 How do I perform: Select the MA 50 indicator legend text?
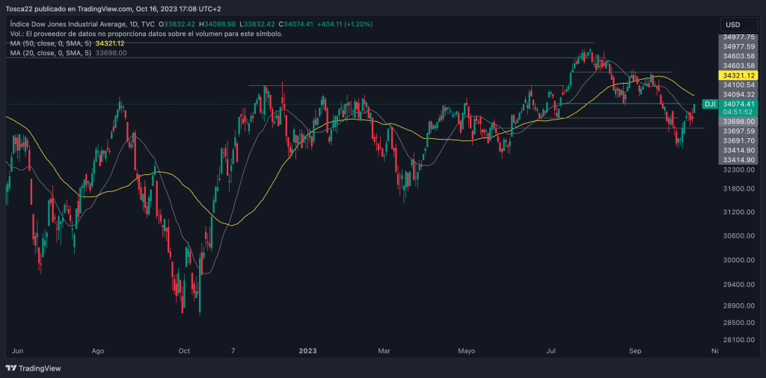click(x=51, y=43)
